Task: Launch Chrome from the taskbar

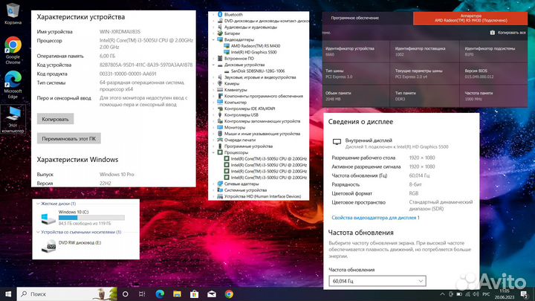Action: pyautogui.click(x=230, y=294)
